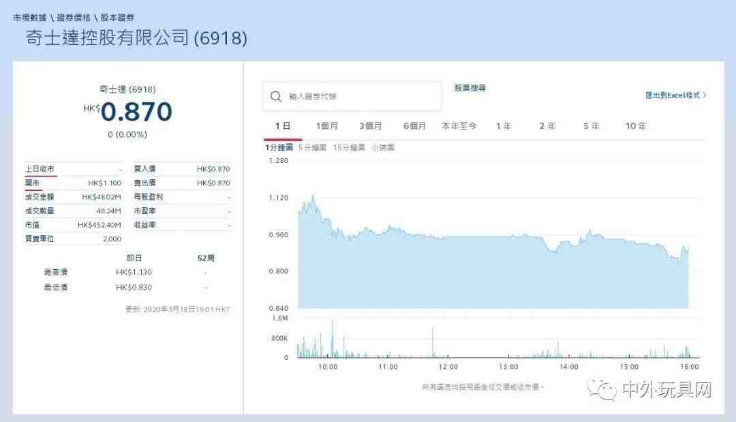Click the 12:00 marker on chart timeline

pyautogui.click(x=448, y=367)
